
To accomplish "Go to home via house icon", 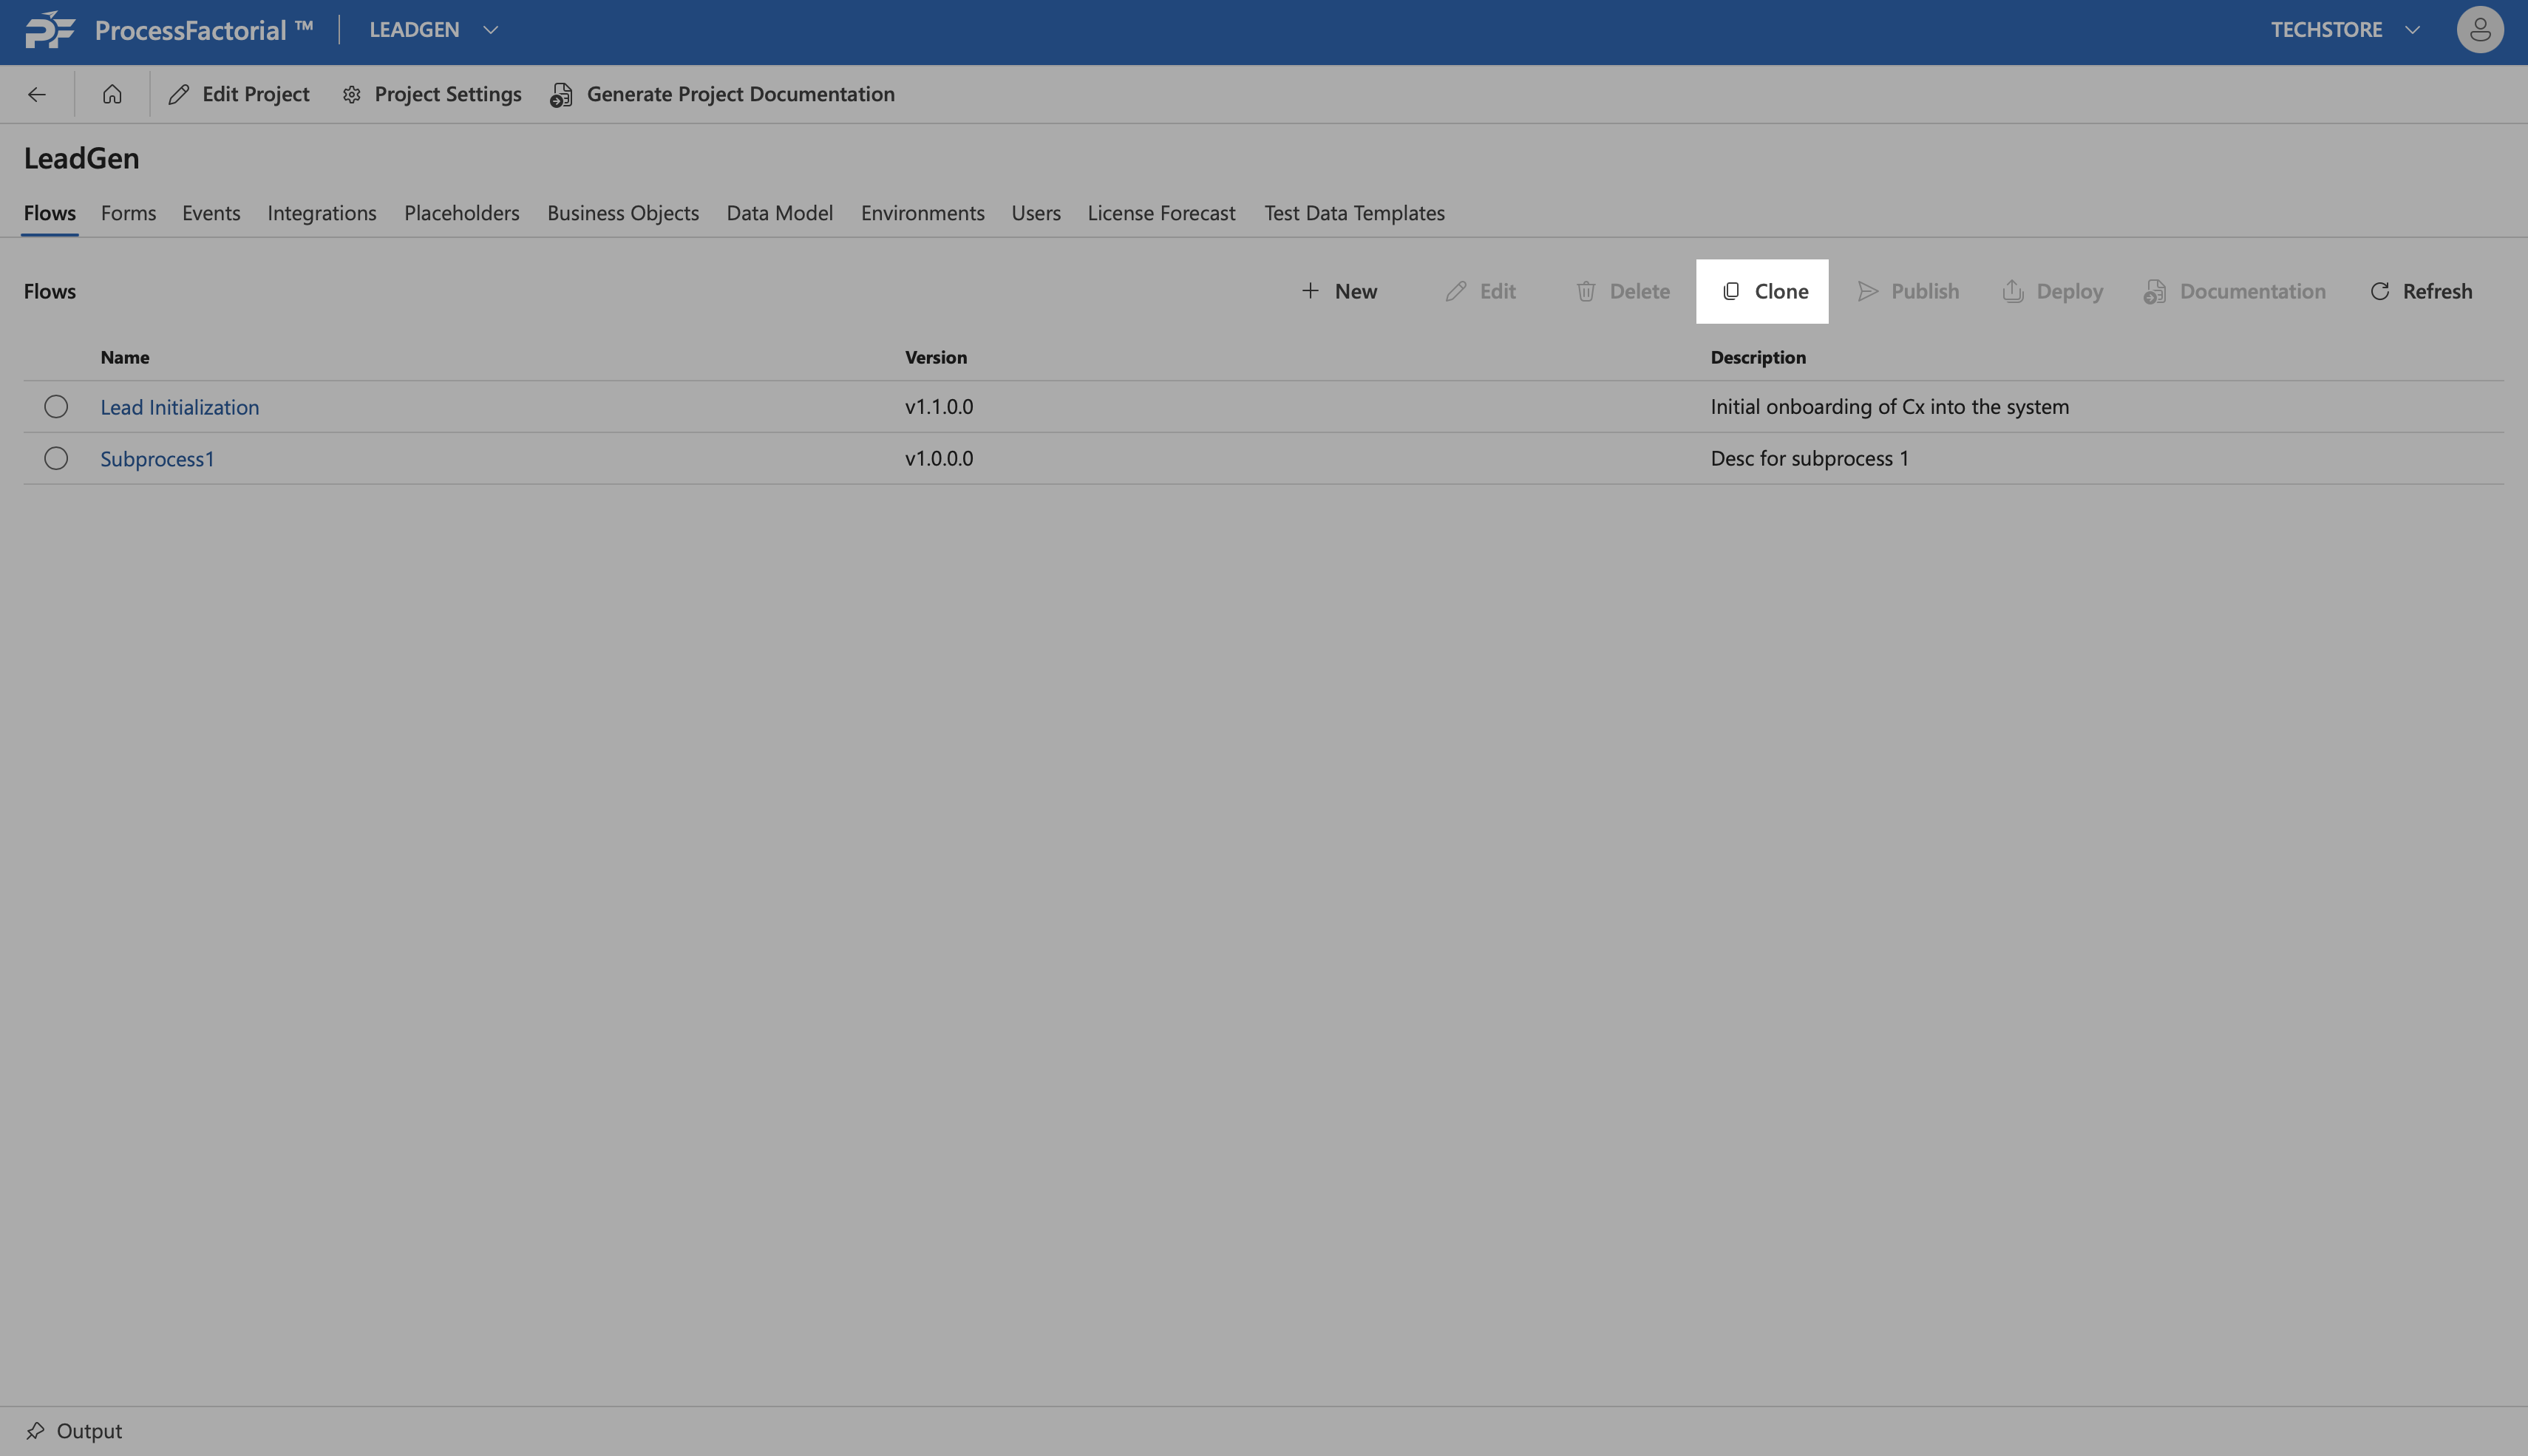I will 112,94.
